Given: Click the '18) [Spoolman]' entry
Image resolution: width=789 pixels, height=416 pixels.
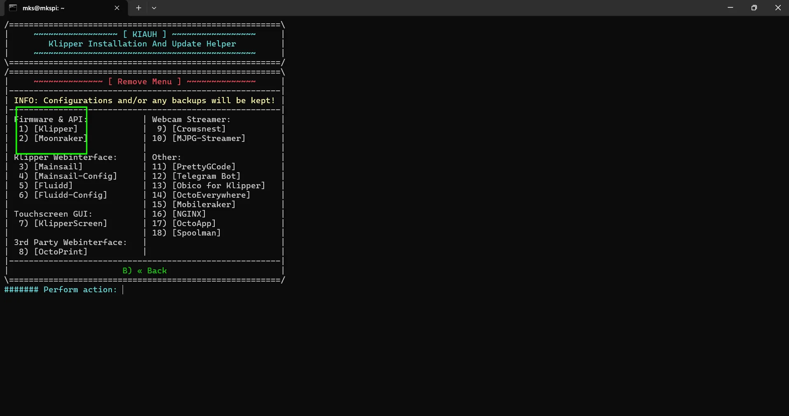Looking at the screenshot, I should (186, 233).
